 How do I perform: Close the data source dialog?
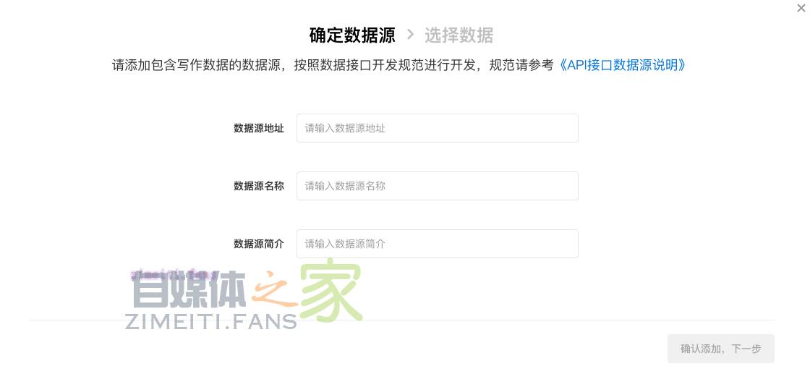[x=801, y=8]
